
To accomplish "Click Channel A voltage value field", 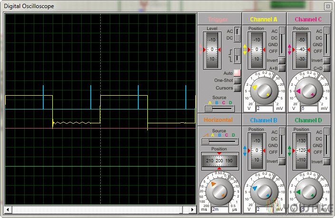I will click(265, 109).
